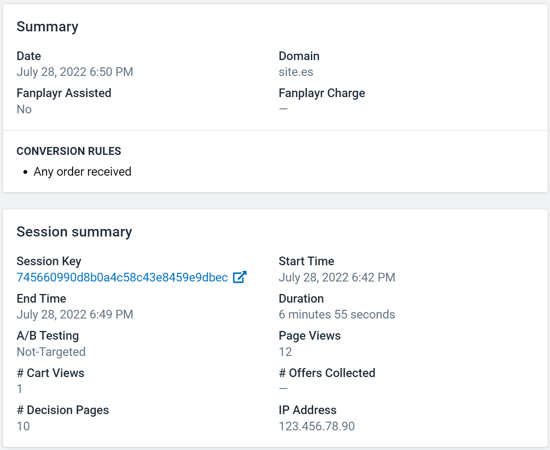Select the Fanplayr Assisted value No
The height and width of the screenshot is (450, 550).
click(x=24, y=109)
